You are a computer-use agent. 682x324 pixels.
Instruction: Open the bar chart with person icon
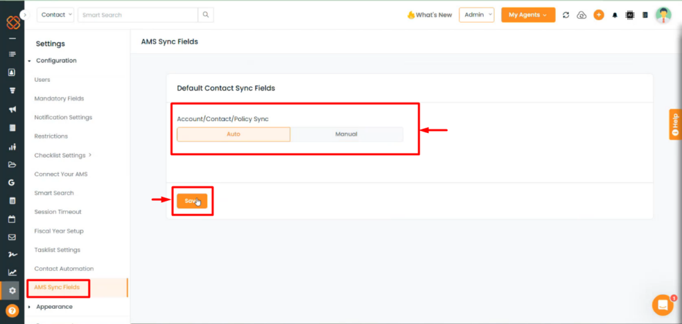(x=12, y=146)
